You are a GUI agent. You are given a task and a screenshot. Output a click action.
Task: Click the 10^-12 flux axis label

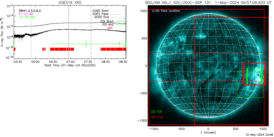coord(9,57)
